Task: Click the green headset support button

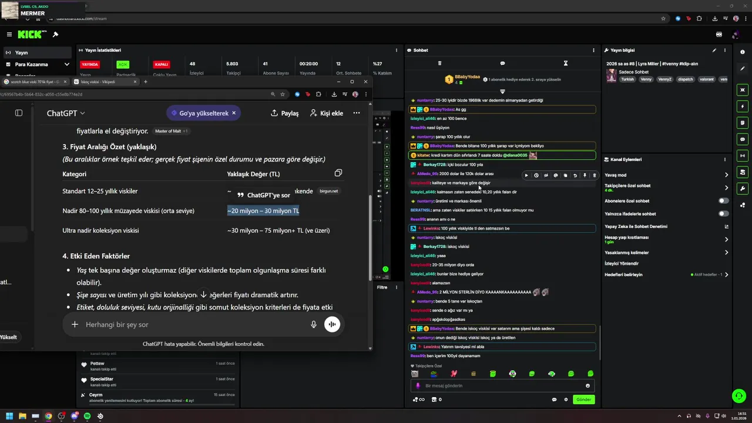Action: pyautogui.click(x=738, y=395)
